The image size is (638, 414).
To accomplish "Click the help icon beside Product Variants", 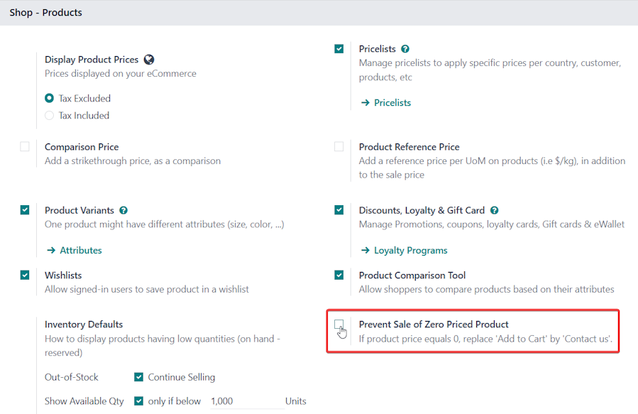I will point(123,210).
